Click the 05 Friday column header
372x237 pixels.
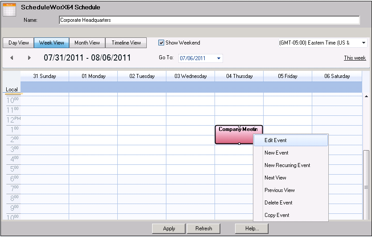click(288, 76)
